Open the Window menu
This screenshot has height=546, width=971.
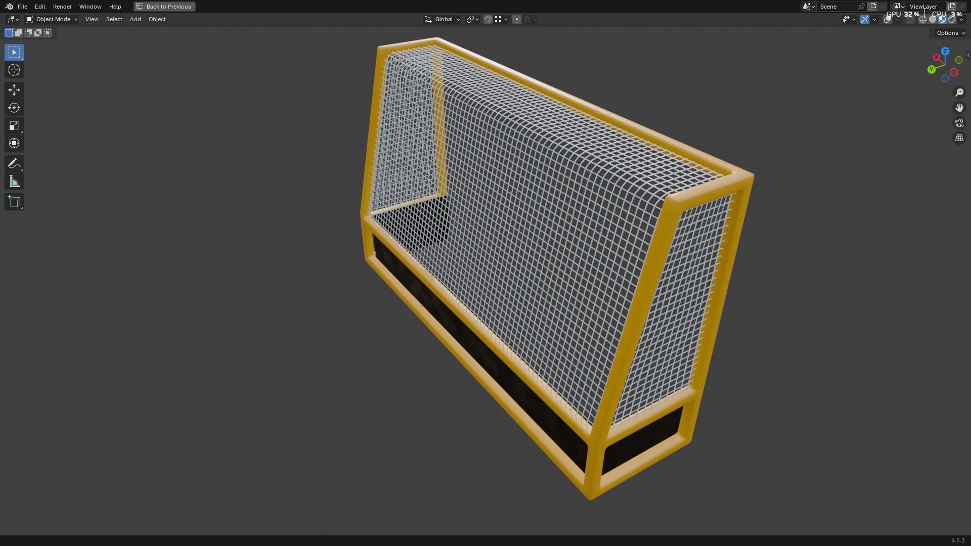tap(90, 7)
